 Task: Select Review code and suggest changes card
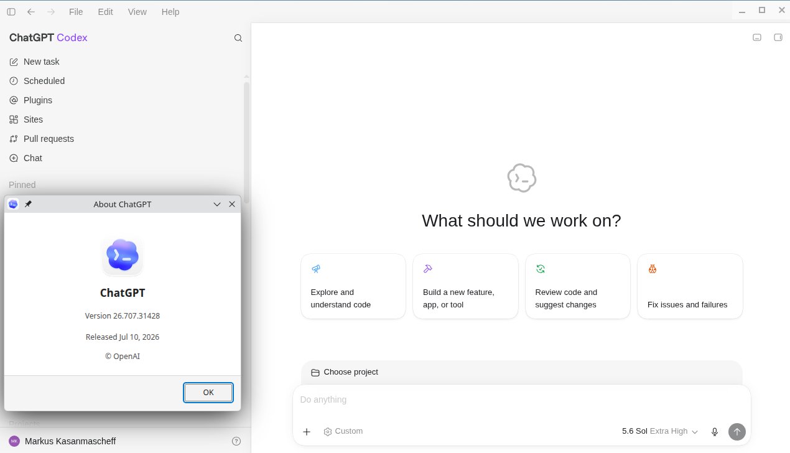(x=578, y=286)
